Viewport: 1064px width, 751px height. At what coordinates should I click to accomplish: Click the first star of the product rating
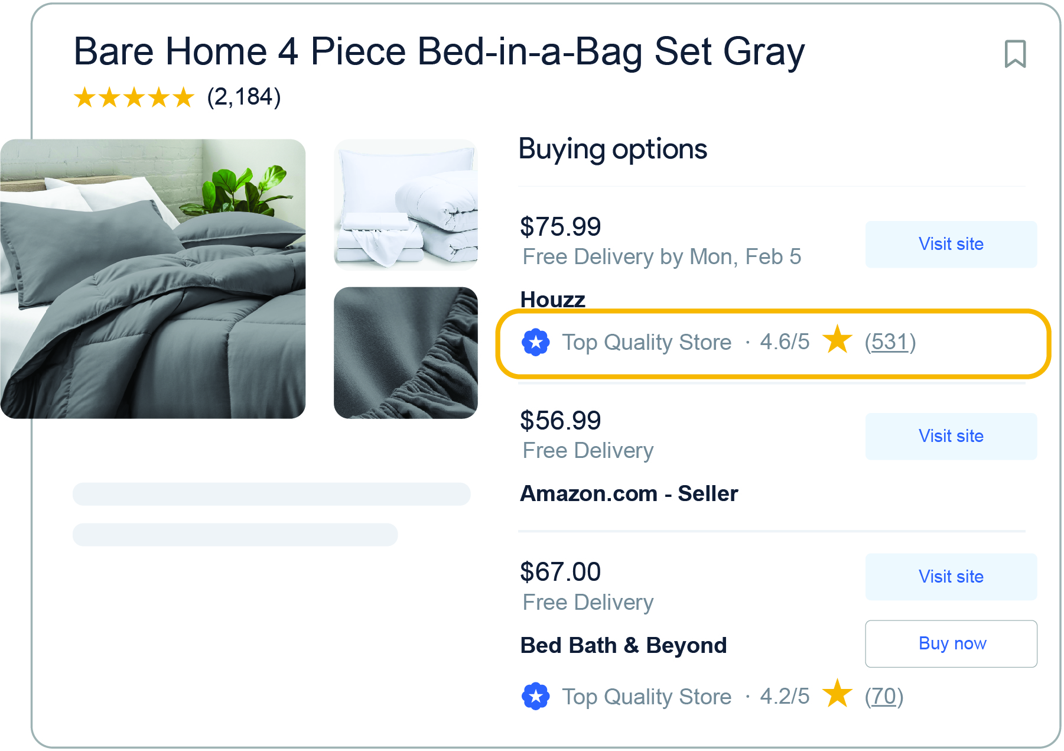pyautogui.click(x=84, y=97)
